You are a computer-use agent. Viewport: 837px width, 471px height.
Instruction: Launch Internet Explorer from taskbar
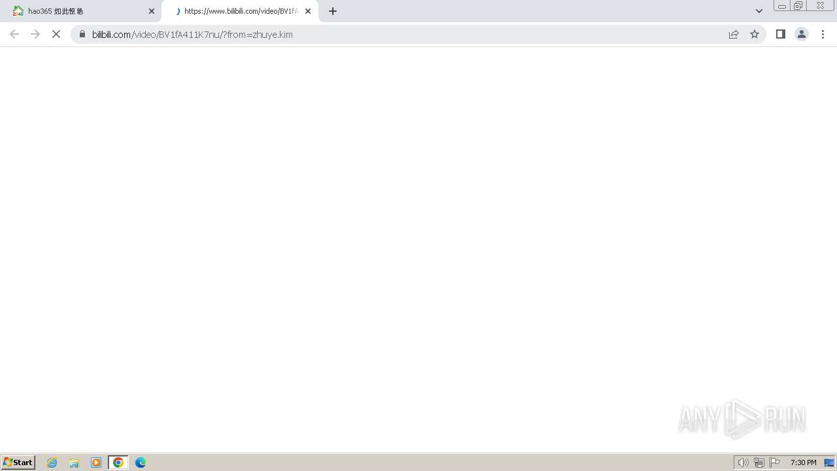point(52,462)
